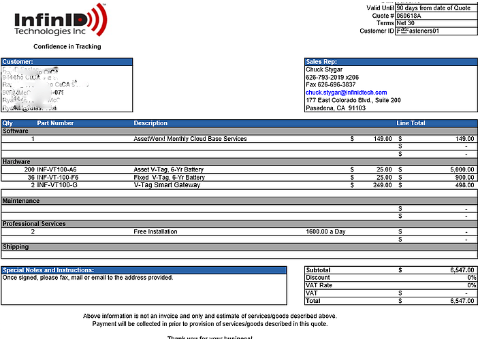The image size is (480, 341).
Task: Select 'AssetWorx! Monthly Cloud Base Services' description
Action: click(x=190, y=139)
